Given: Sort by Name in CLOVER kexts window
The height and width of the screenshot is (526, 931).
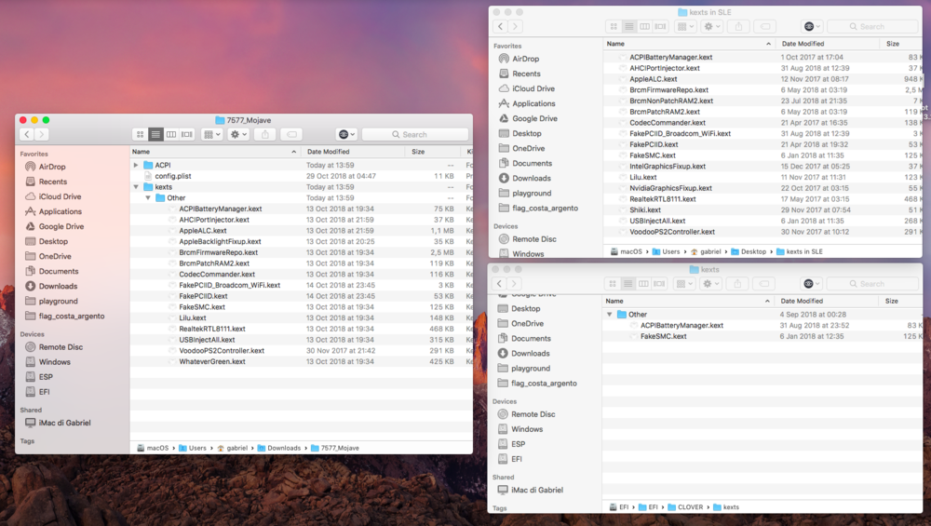Looking at the screenshot, I should tap(689, 302).
